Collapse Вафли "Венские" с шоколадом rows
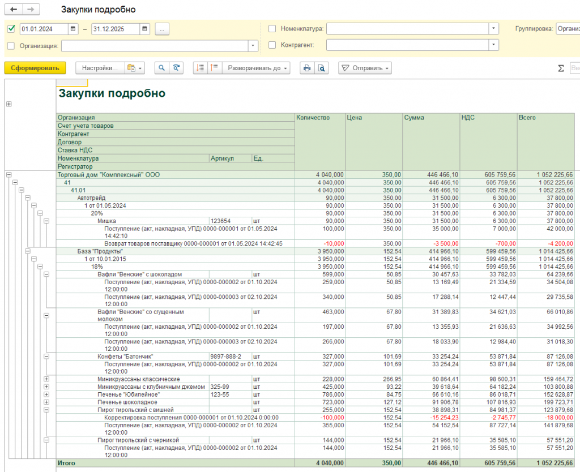 [46, 274]
